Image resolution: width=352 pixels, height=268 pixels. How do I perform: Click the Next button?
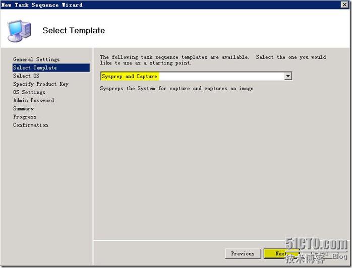coord(281,254)
